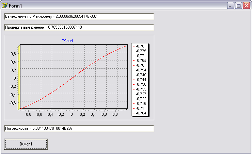252x154 pixels.
Task: Click the 0,6 label on the vertical axis
Action: pos(13,54)
